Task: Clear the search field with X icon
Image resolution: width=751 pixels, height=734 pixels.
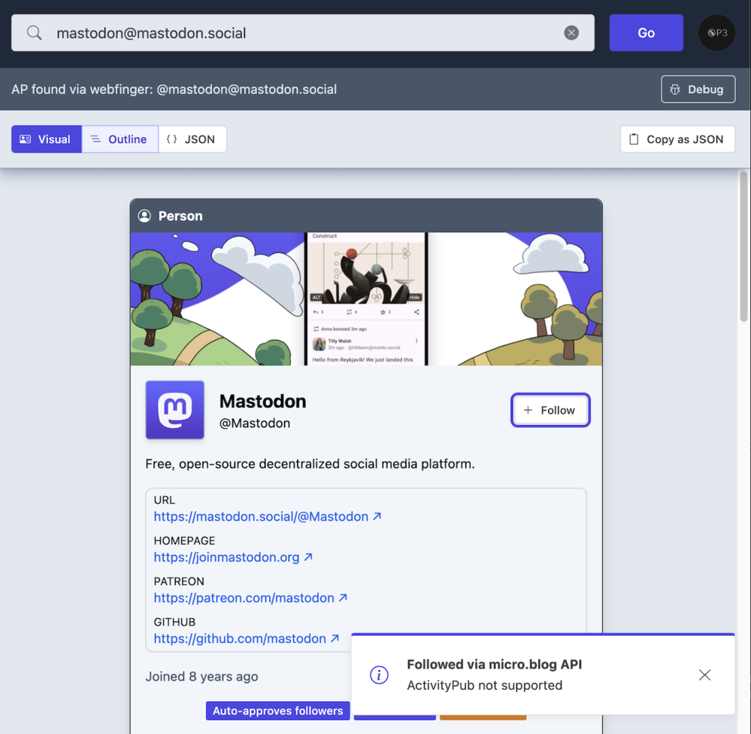Action: coord(571,33)
